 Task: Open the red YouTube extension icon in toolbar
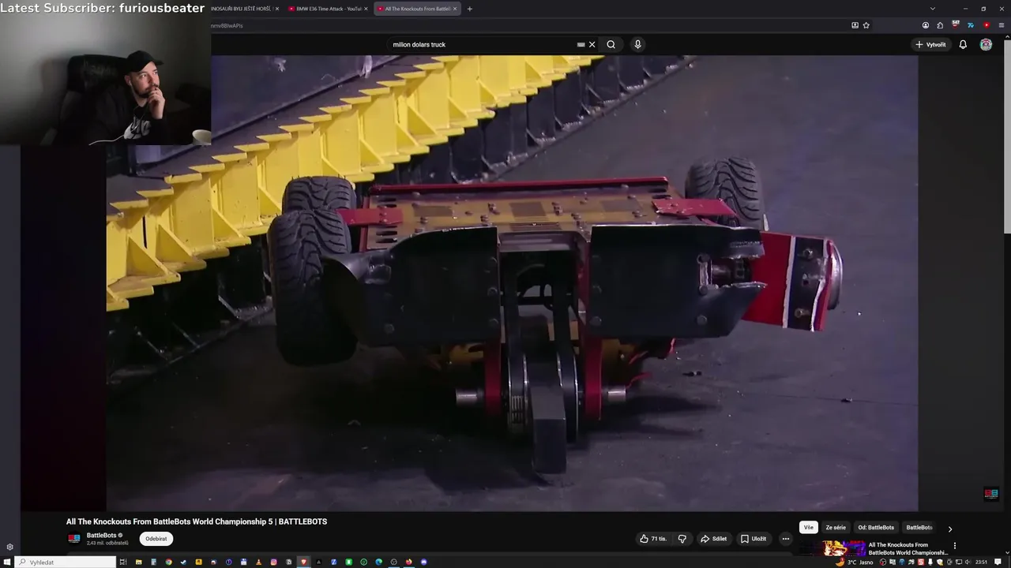coord(987,25)
